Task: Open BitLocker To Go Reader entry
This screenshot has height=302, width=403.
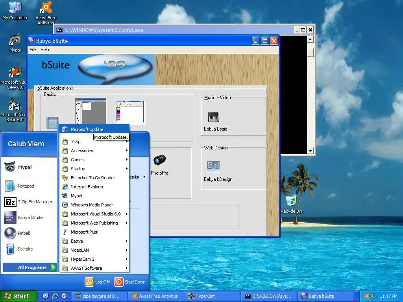Action: [94, 178]
